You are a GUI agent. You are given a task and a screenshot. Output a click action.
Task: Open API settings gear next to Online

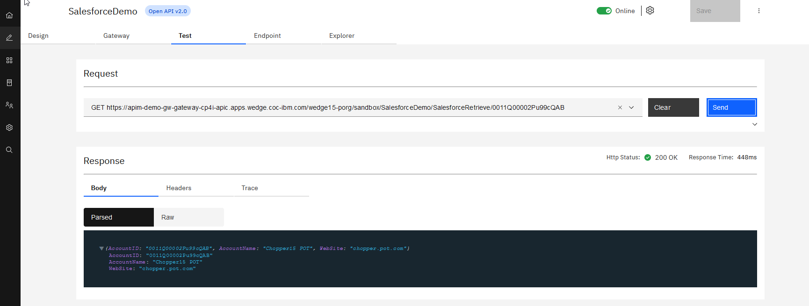pos(650,11)
